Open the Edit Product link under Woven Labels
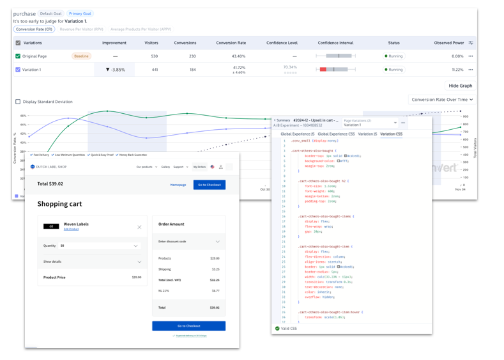 tap(71, 229)
